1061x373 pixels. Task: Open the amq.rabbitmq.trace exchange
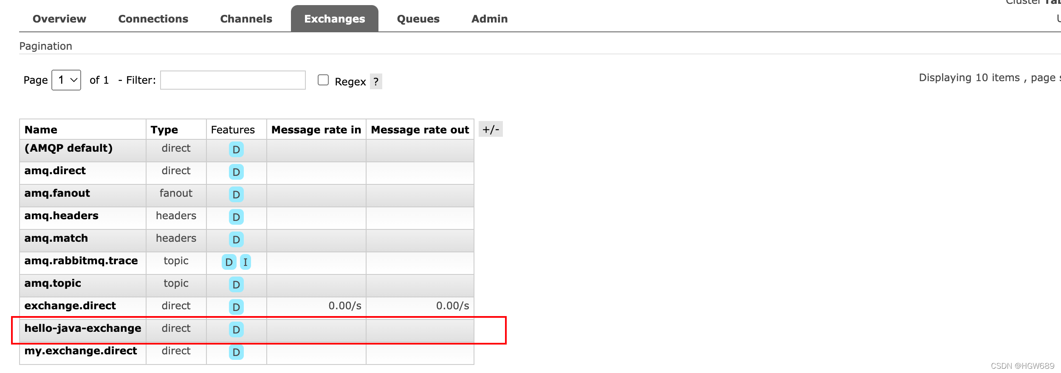81,260
